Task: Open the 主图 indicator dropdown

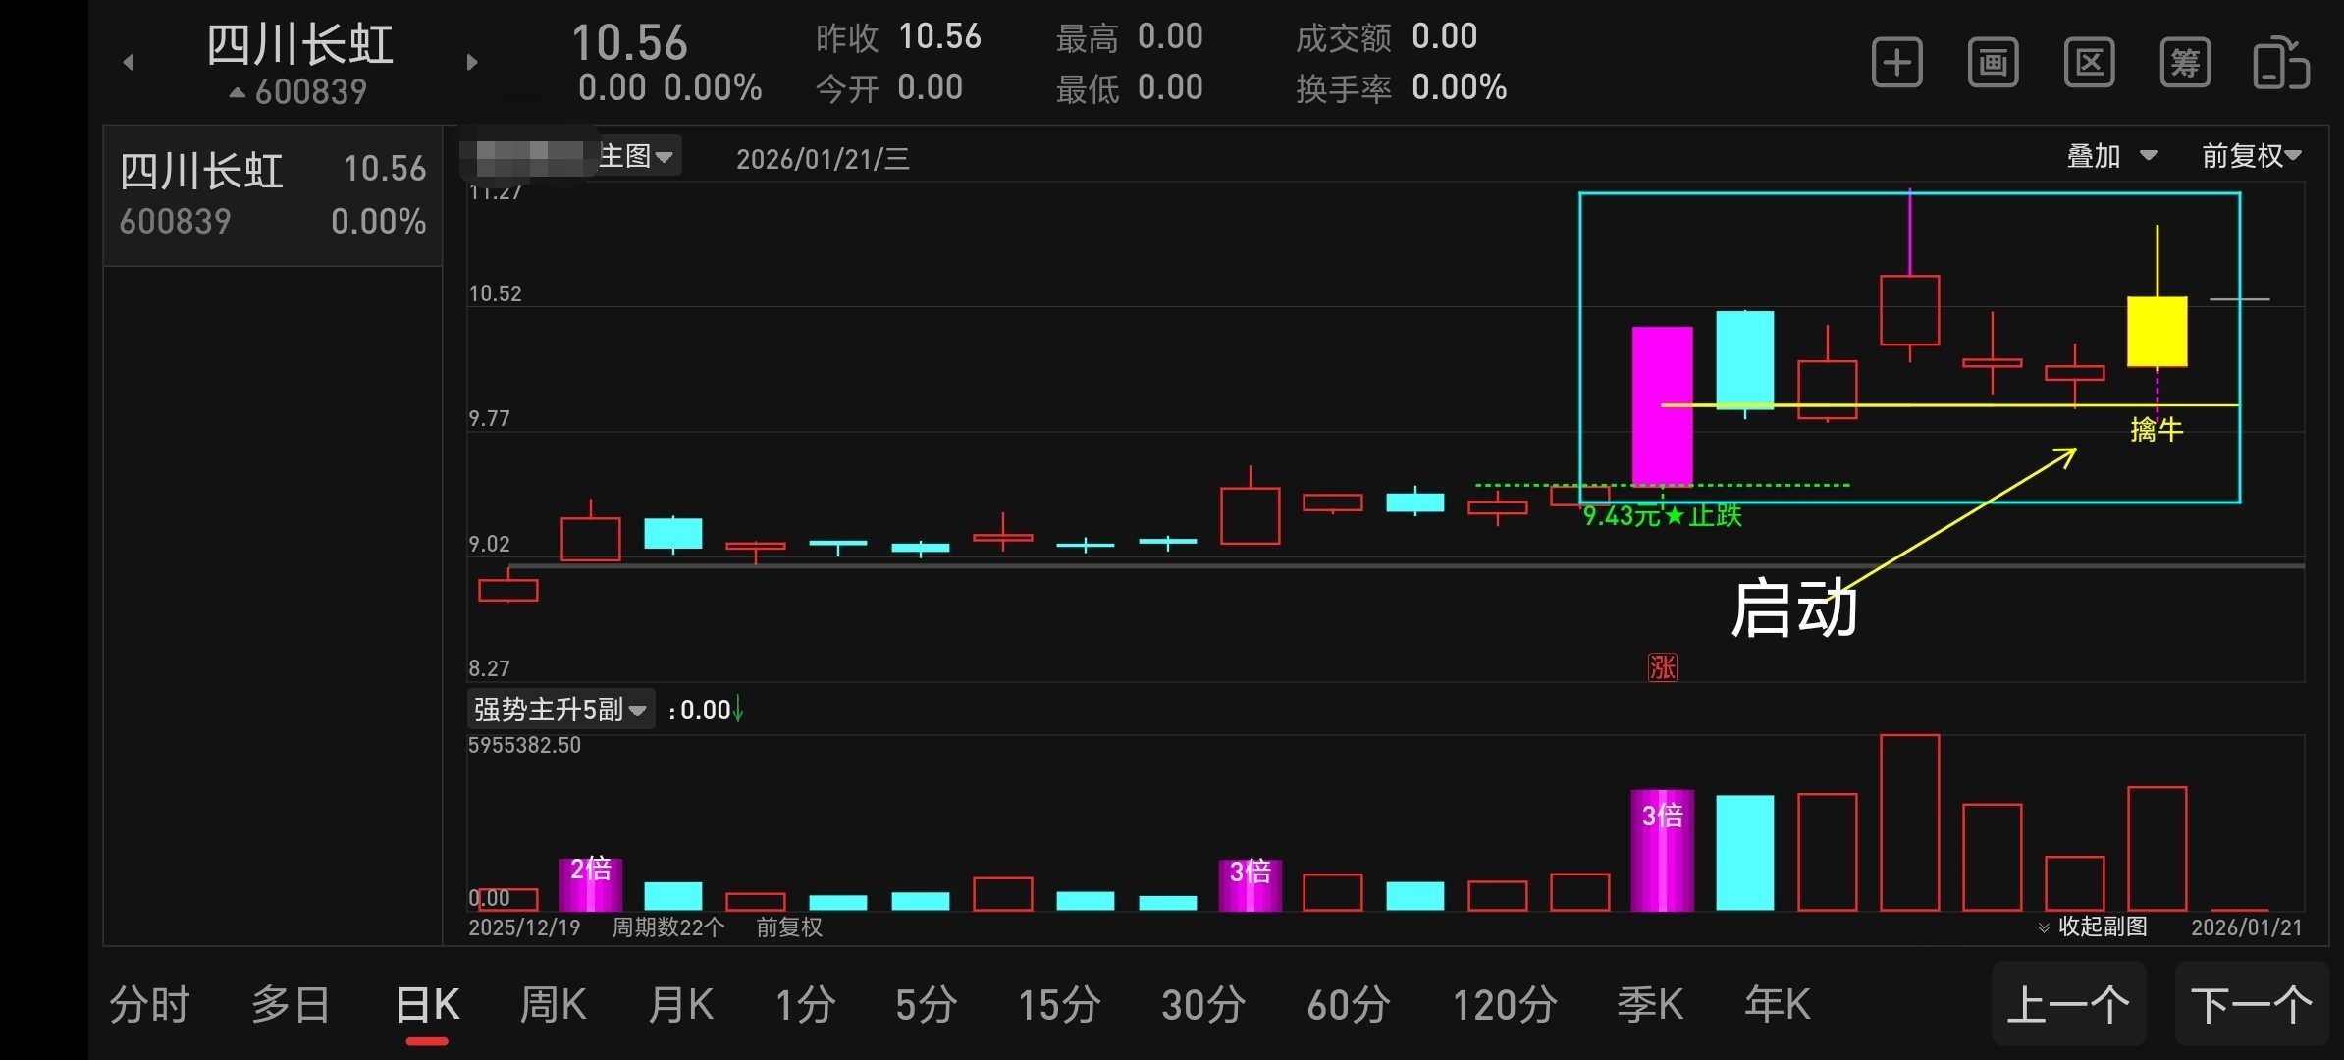Action: tap(636, 156)
